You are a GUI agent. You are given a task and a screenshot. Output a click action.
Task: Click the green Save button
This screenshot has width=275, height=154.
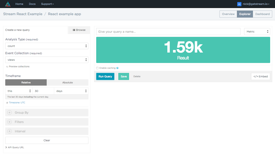[124, 77]
